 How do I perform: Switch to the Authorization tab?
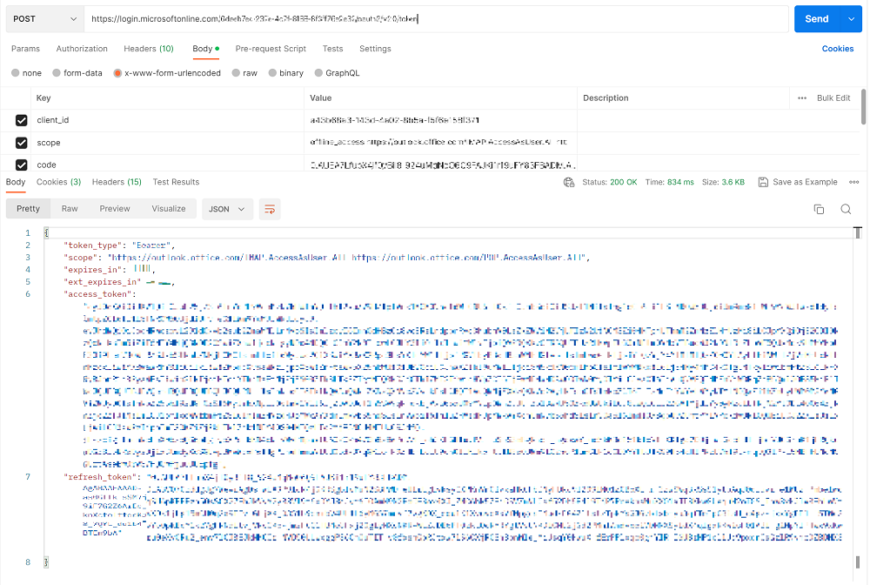[82, 49]
